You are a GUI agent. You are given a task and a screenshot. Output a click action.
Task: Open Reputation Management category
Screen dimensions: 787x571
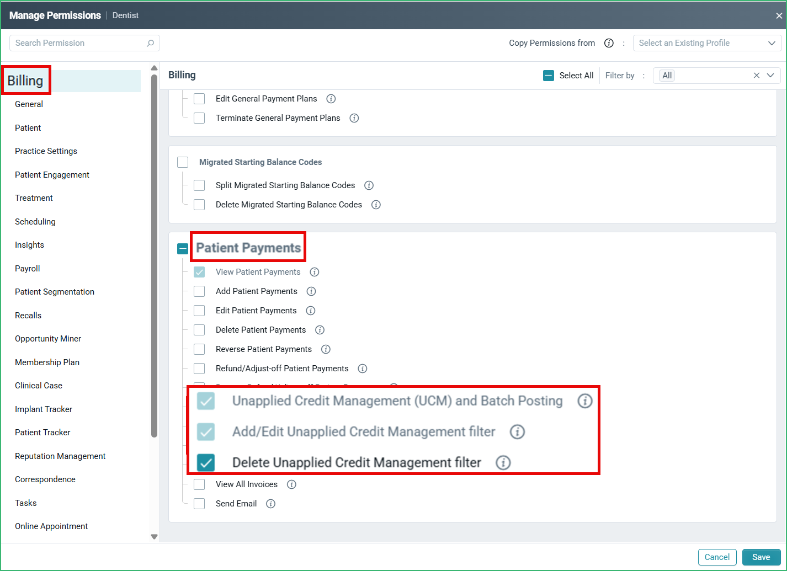(60, 456)
